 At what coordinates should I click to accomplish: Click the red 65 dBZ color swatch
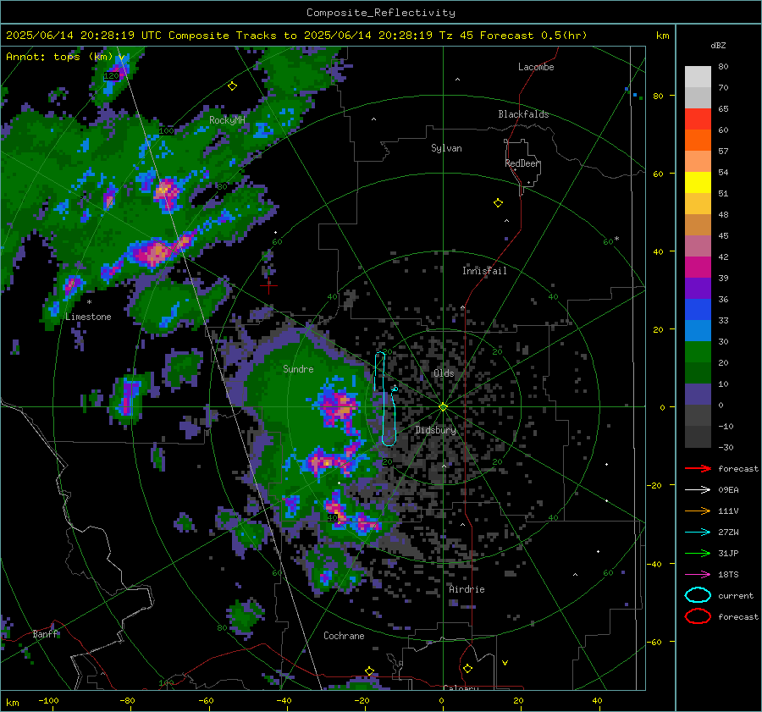pyautogui.click(x=698, y=119)
